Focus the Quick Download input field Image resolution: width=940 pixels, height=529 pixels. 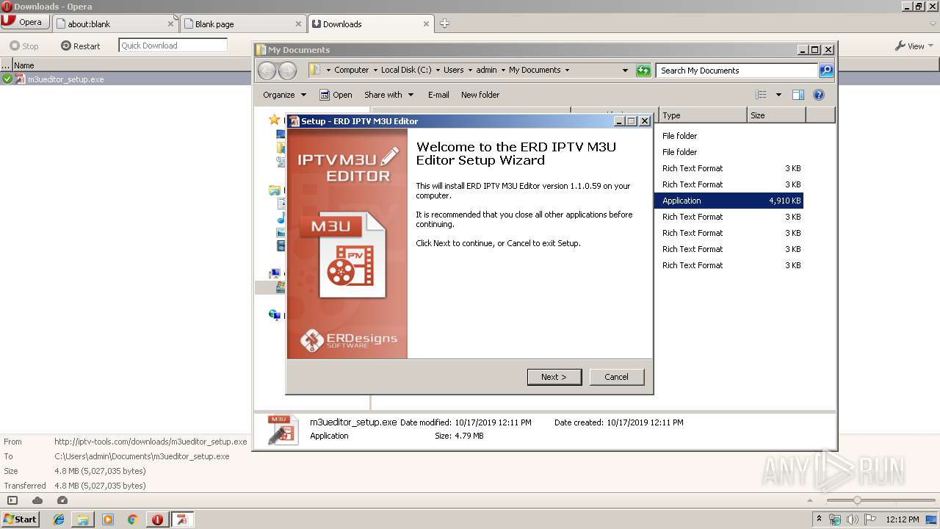173,46
